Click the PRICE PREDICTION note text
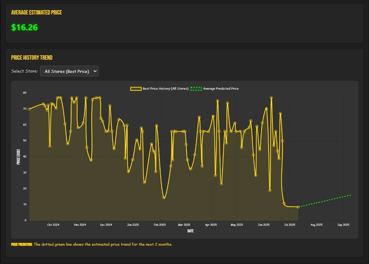The height and width of the screenshot is (264, 369). click(x=20, y=244)
